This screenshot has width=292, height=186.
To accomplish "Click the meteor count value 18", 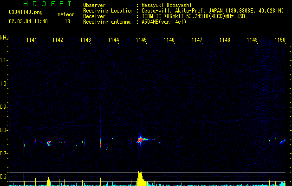I will click(x=67, y=21).
